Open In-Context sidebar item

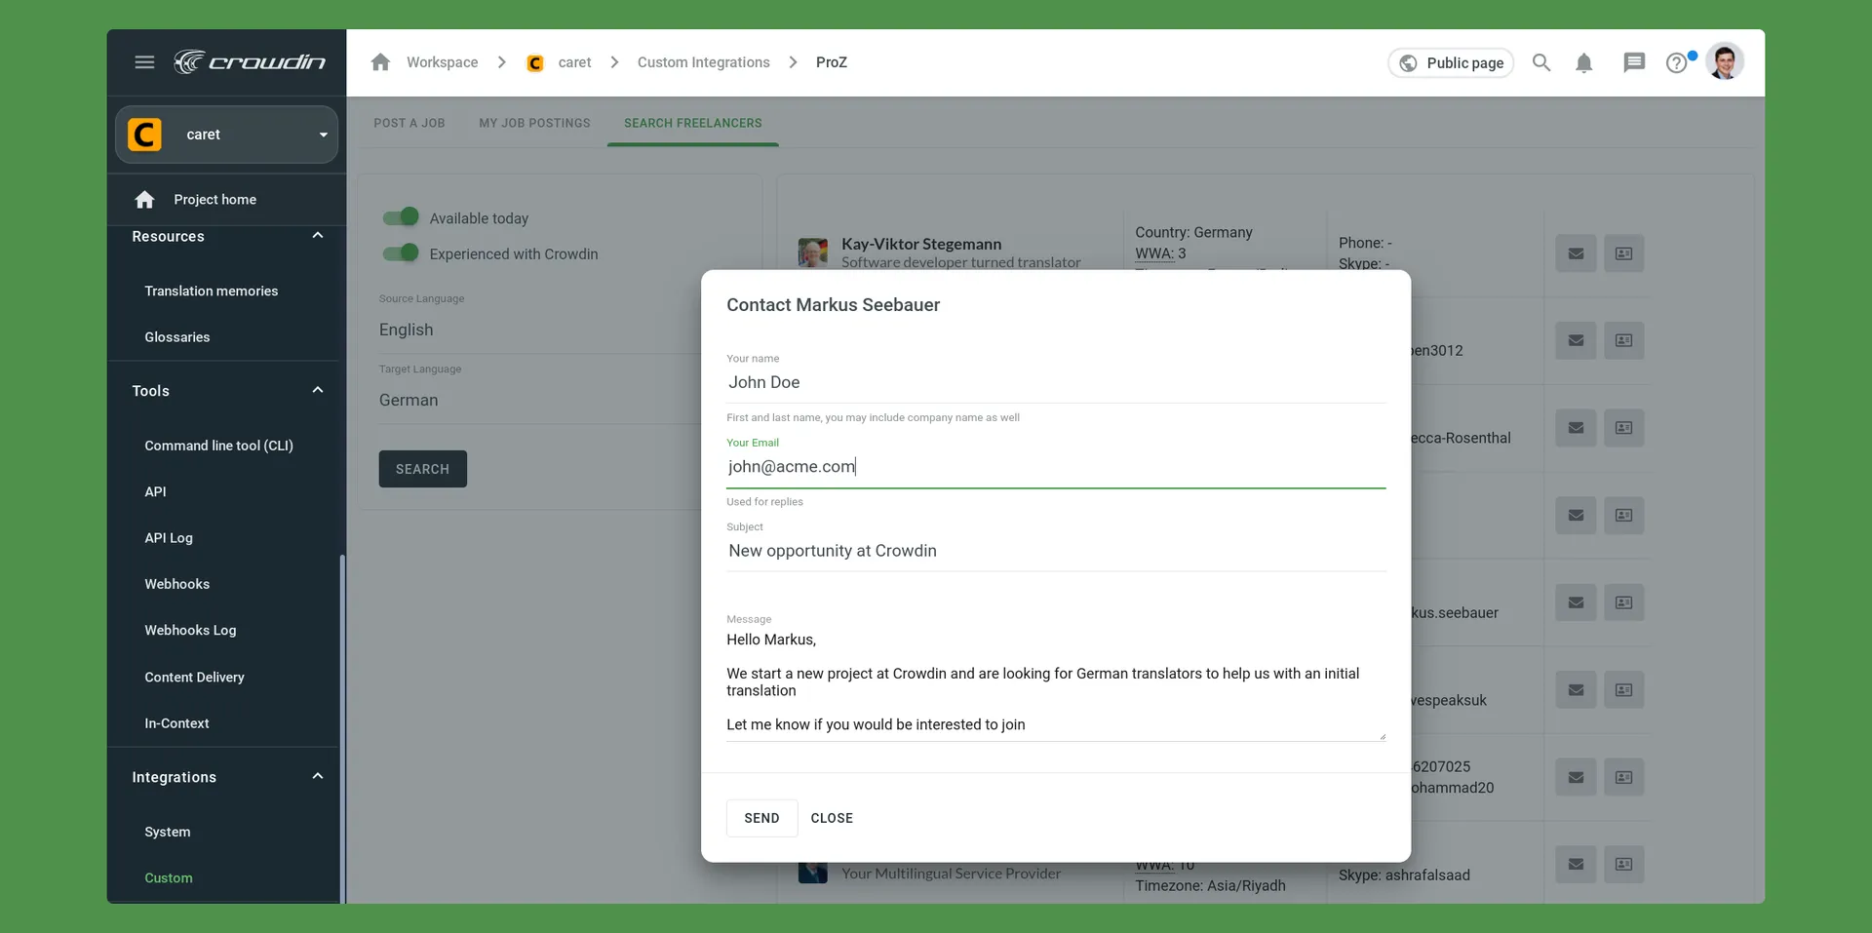click(176, 723)
